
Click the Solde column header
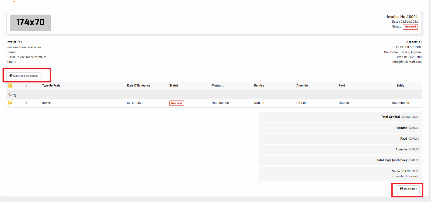pos(400,85)
